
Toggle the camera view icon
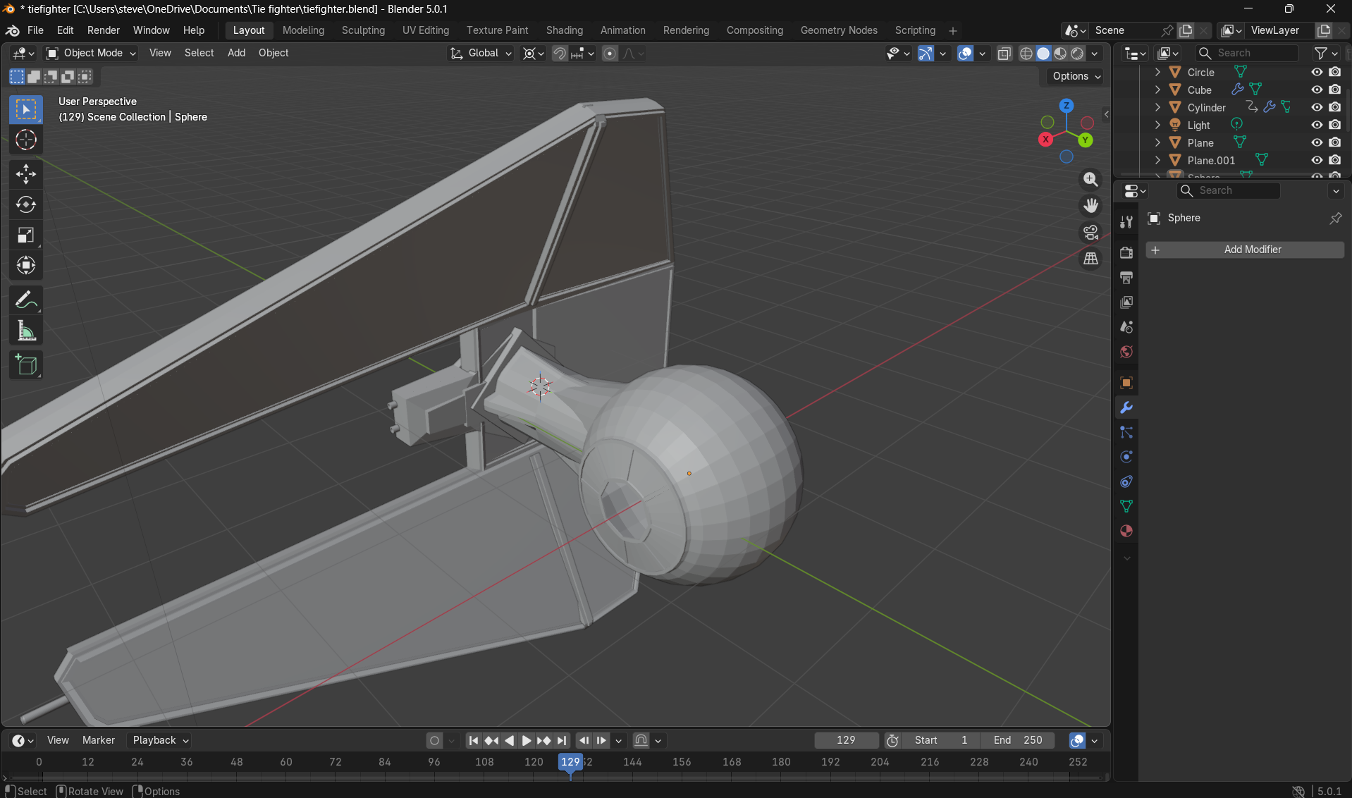(1090, 232)
